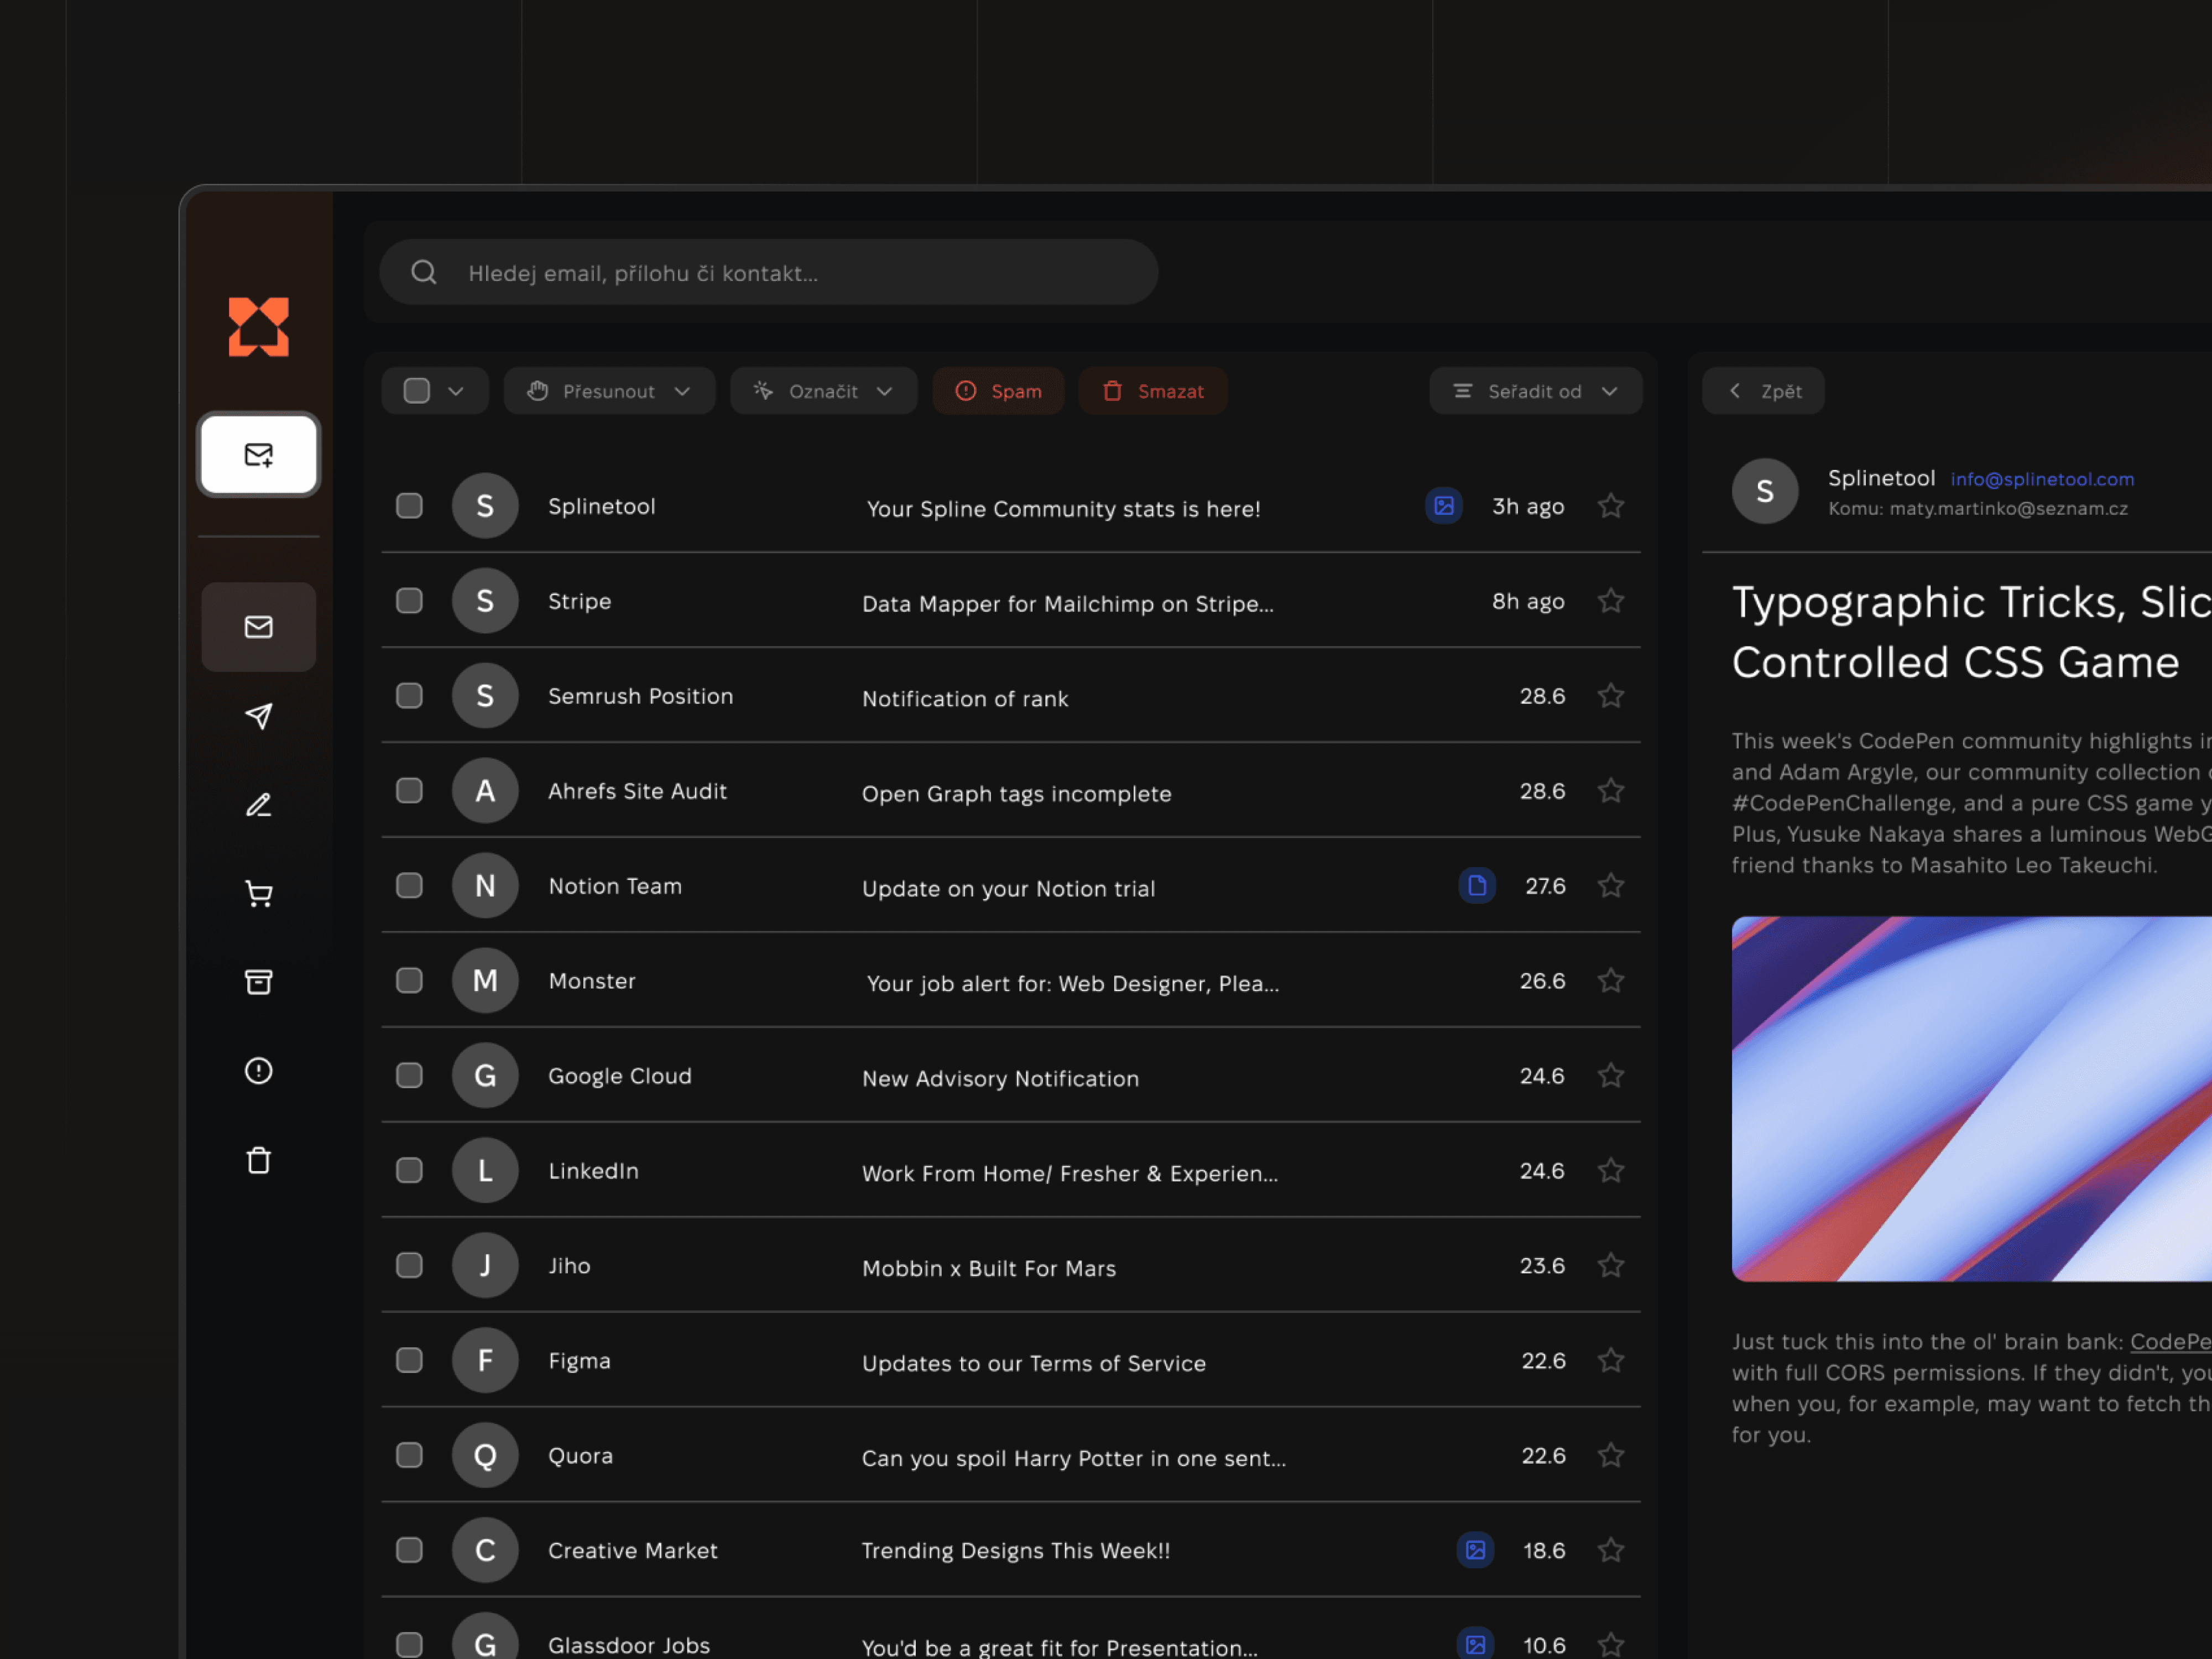Expand the Seřadit od sort dropdown
The width and height of the screenshot is (2212, 1659).
pyautogui.click(x=1534, y=391)
